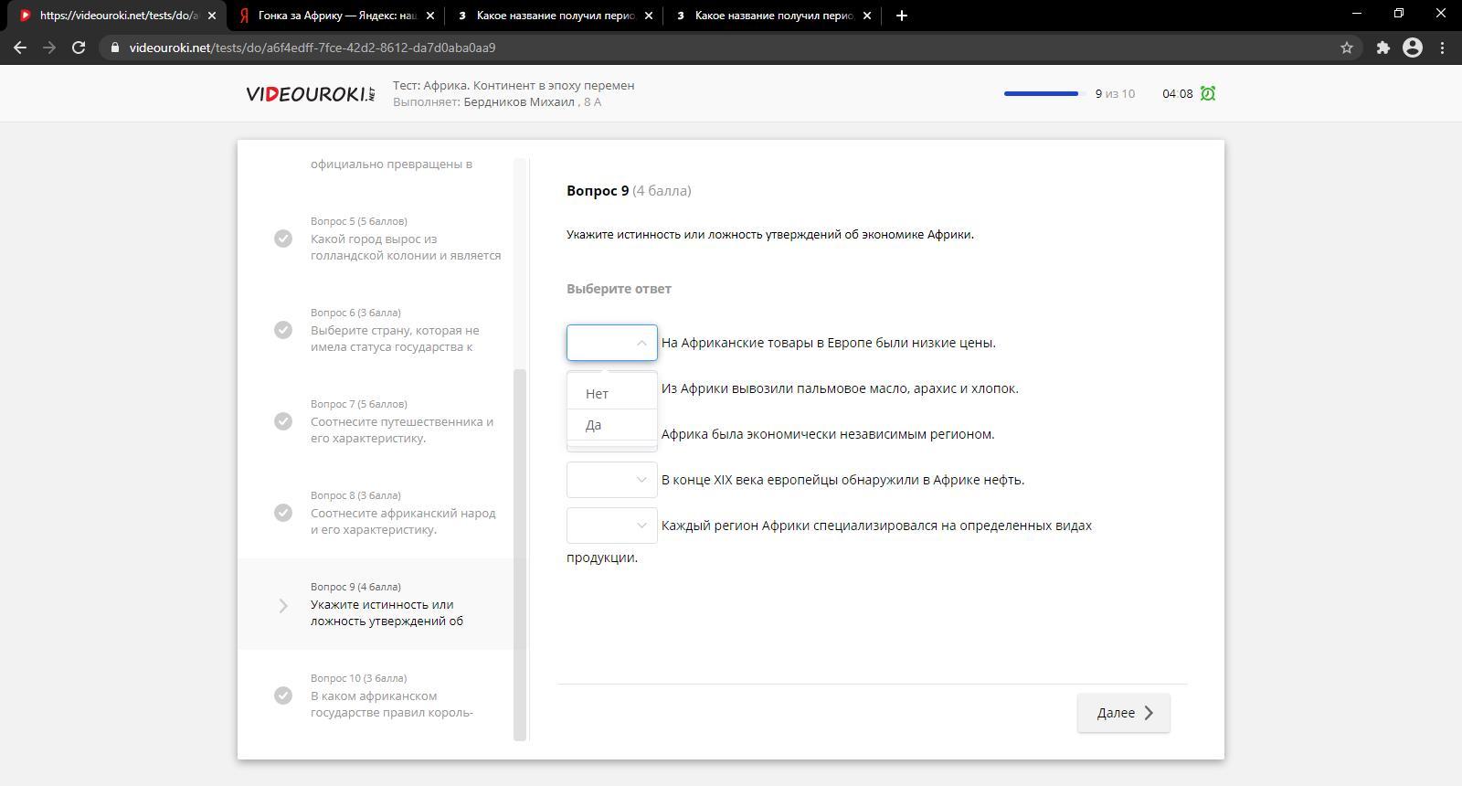Click the checkmark next to Вопрос 7
1462x786 pixels.
pos(283,421)
